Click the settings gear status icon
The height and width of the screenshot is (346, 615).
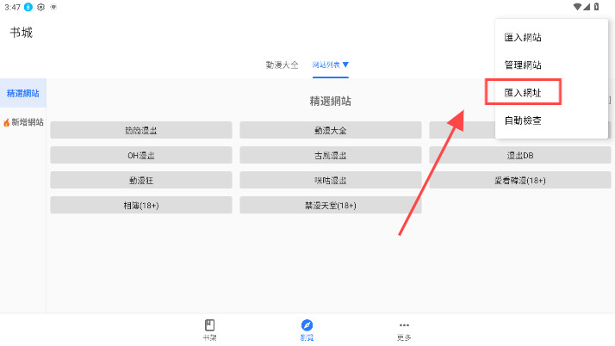(x=40, y=7)
